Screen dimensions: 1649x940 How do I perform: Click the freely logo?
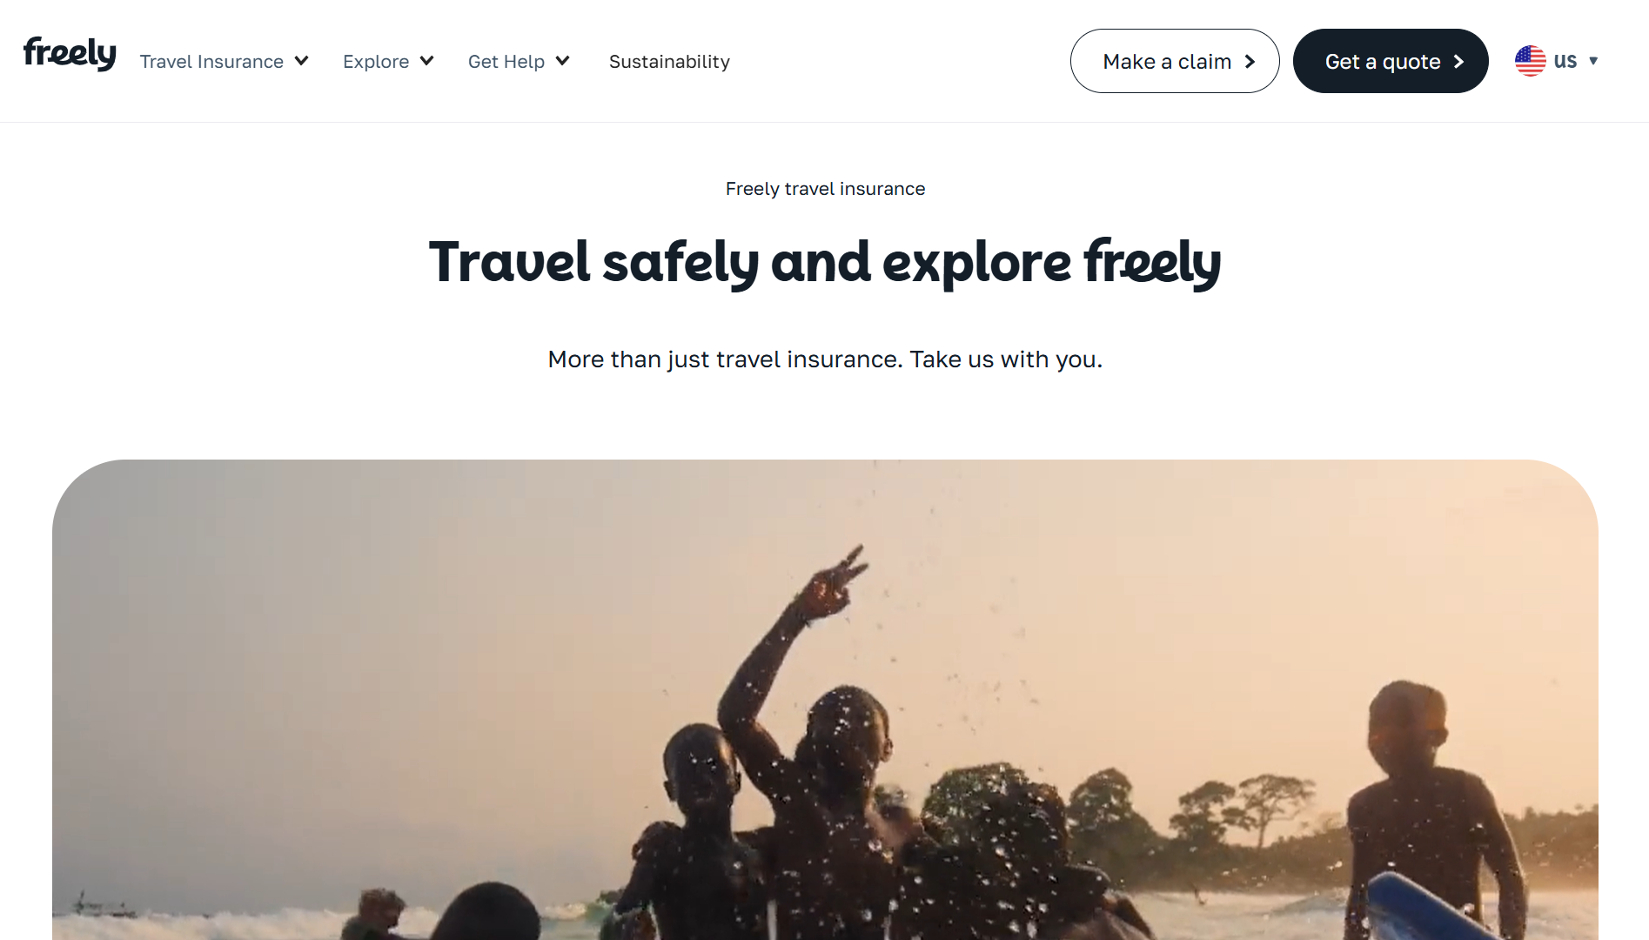70,54
